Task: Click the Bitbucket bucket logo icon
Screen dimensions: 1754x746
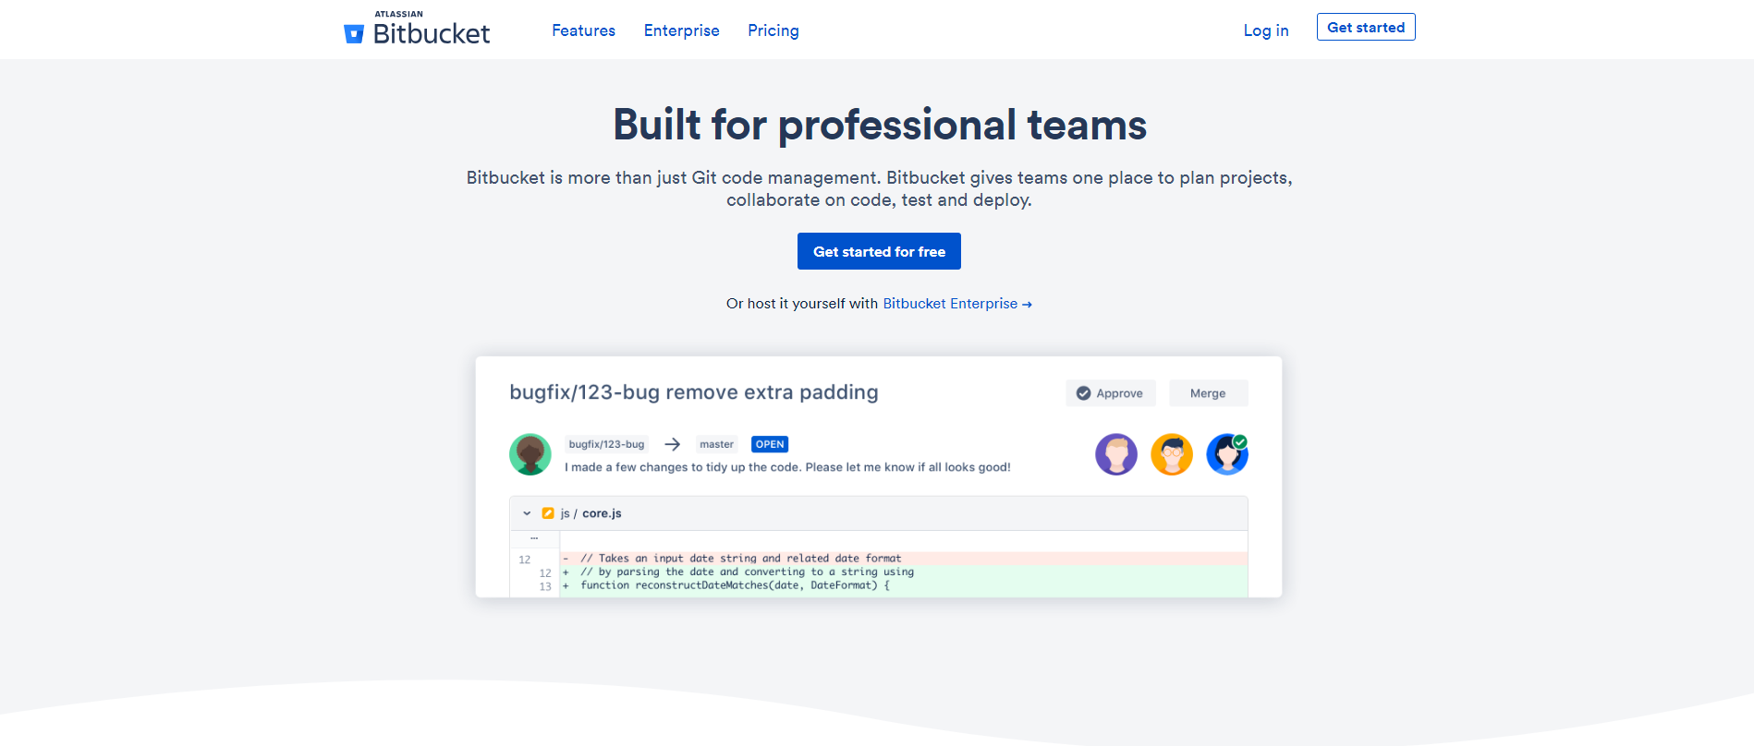Action: (354, 34)
